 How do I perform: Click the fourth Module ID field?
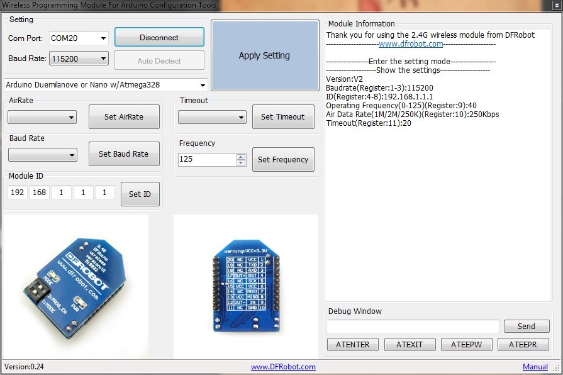[x=83, y=193]
